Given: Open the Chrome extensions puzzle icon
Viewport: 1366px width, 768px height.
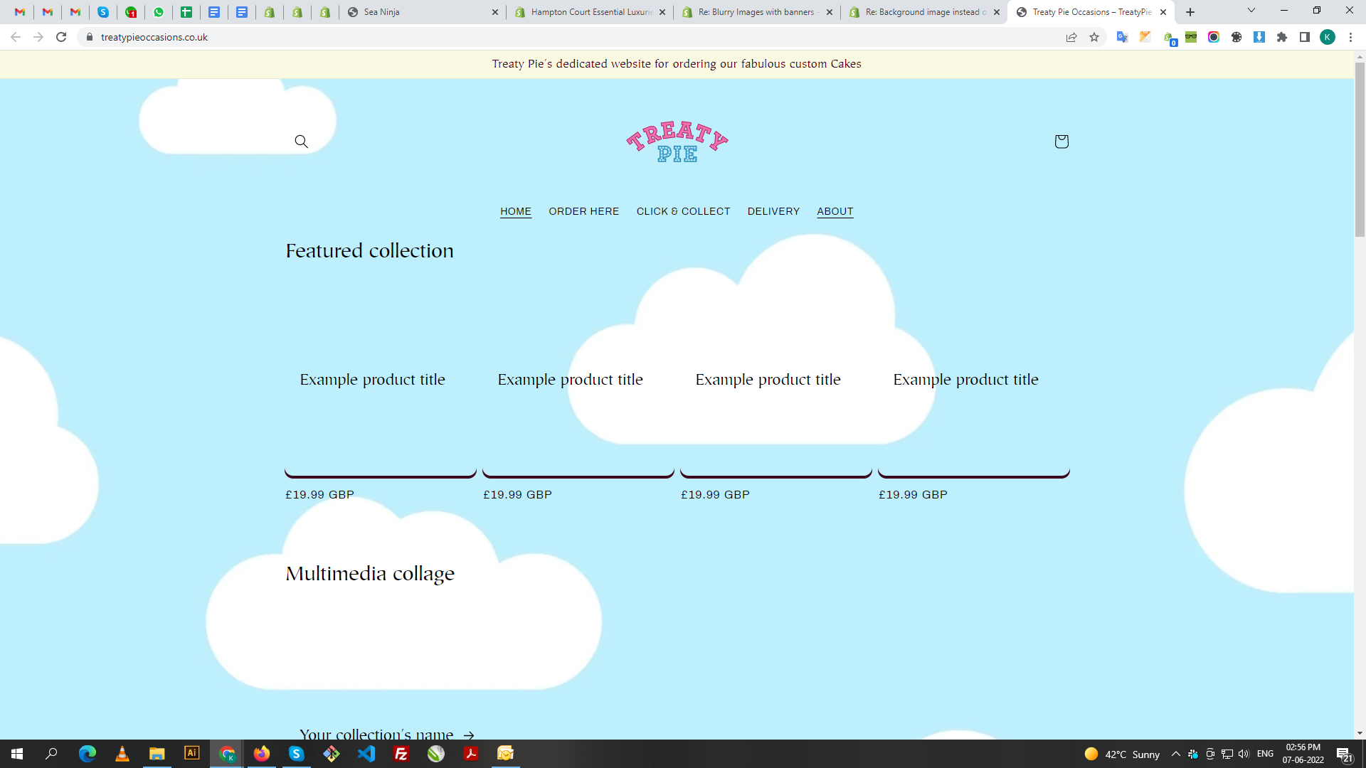Looking at the screenshot, I should pos(1282,38).
